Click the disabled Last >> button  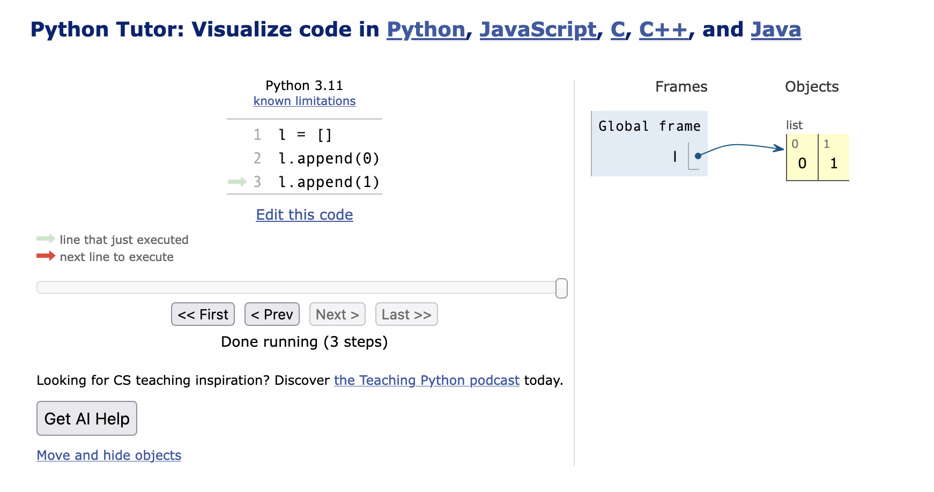point(406,314)
